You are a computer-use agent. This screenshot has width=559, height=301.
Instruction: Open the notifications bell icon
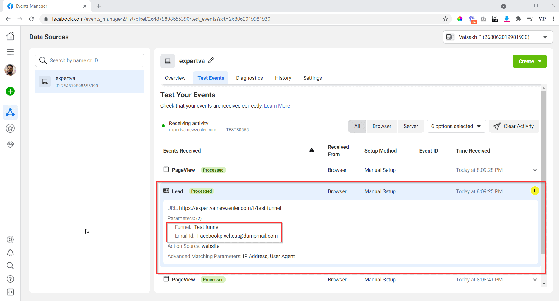[10, 252]
